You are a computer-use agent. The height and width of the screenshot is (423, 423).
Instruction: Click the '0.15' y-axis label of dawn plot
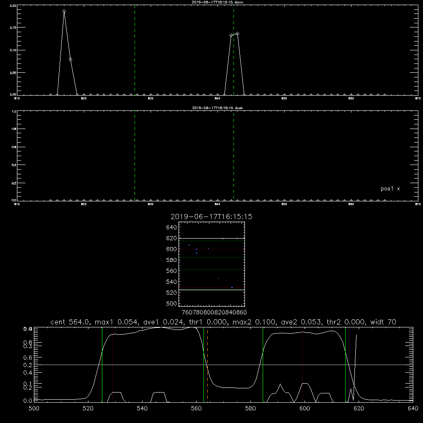[x=13, y=27]
